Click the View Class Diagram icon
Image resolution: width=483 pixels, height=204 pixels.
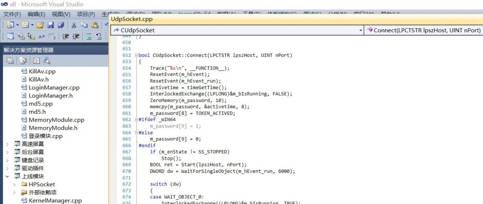click(47, 60)
